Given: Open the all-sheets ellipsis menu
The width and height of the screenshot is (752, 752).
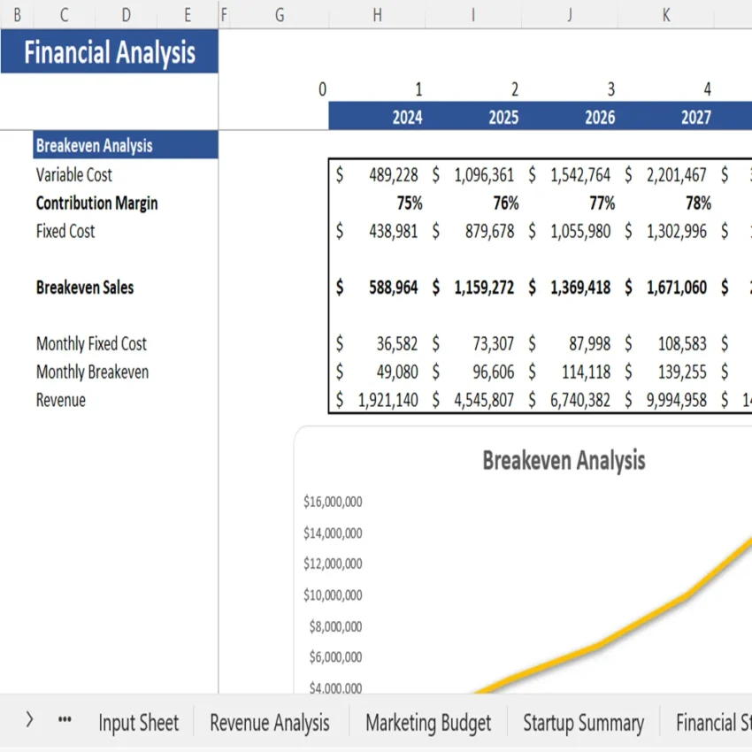Looking at the screenshot, I should pyautogui.click(x=64, y=720).
